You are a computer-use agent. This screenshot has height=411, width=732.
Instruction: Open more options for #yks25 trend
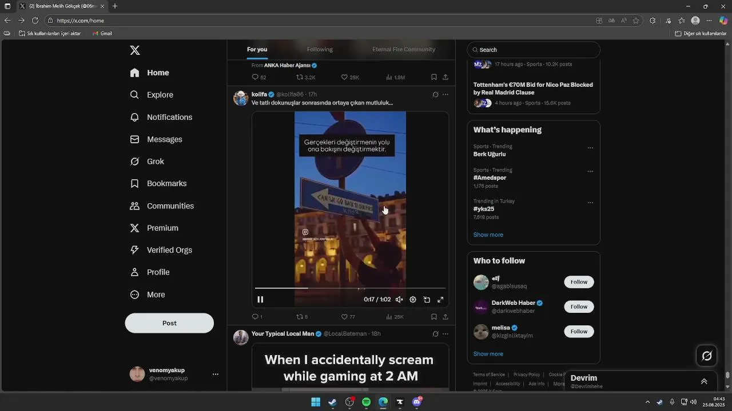click(590, 203)
